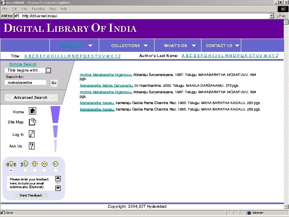Open the last Mahabaratha Kadalu link
Image resolution: width=289 pixels, height=217 pixels.
[x=97, y=109]
